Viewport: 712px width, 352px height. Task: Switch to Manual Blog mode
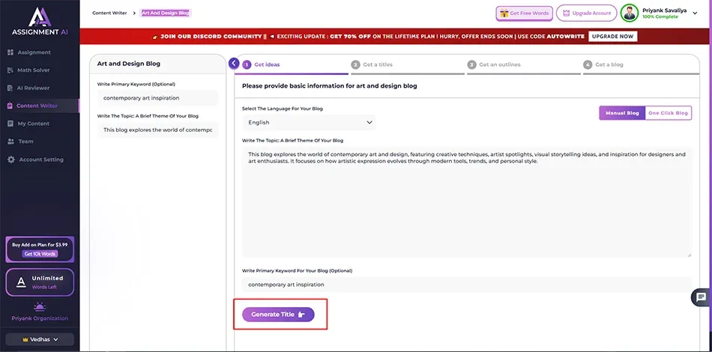click(621, 113)
